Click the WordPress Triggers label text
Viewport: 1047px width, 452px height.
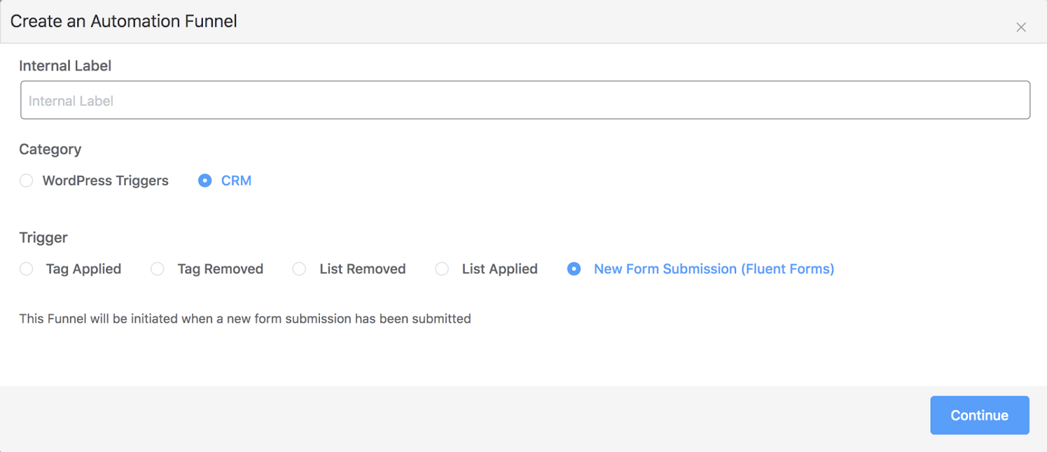point(105,181)
